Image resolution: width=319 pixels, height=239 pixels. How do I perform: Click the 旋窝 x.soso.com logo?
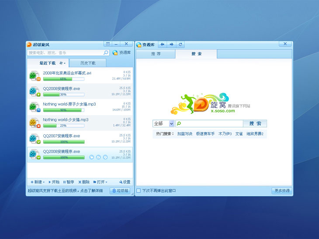click(210, 103)
